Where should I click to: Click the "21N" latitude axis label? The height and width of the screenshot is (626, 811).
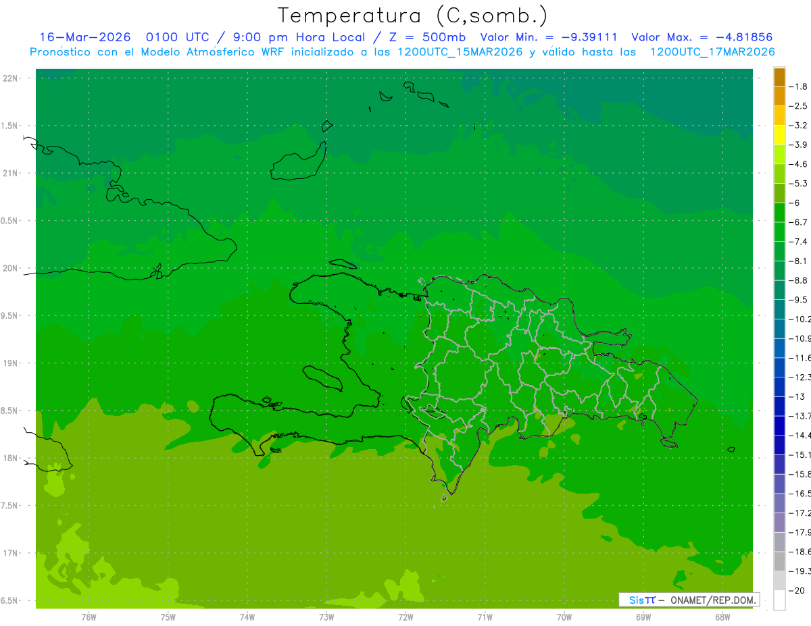coord(10,173)
